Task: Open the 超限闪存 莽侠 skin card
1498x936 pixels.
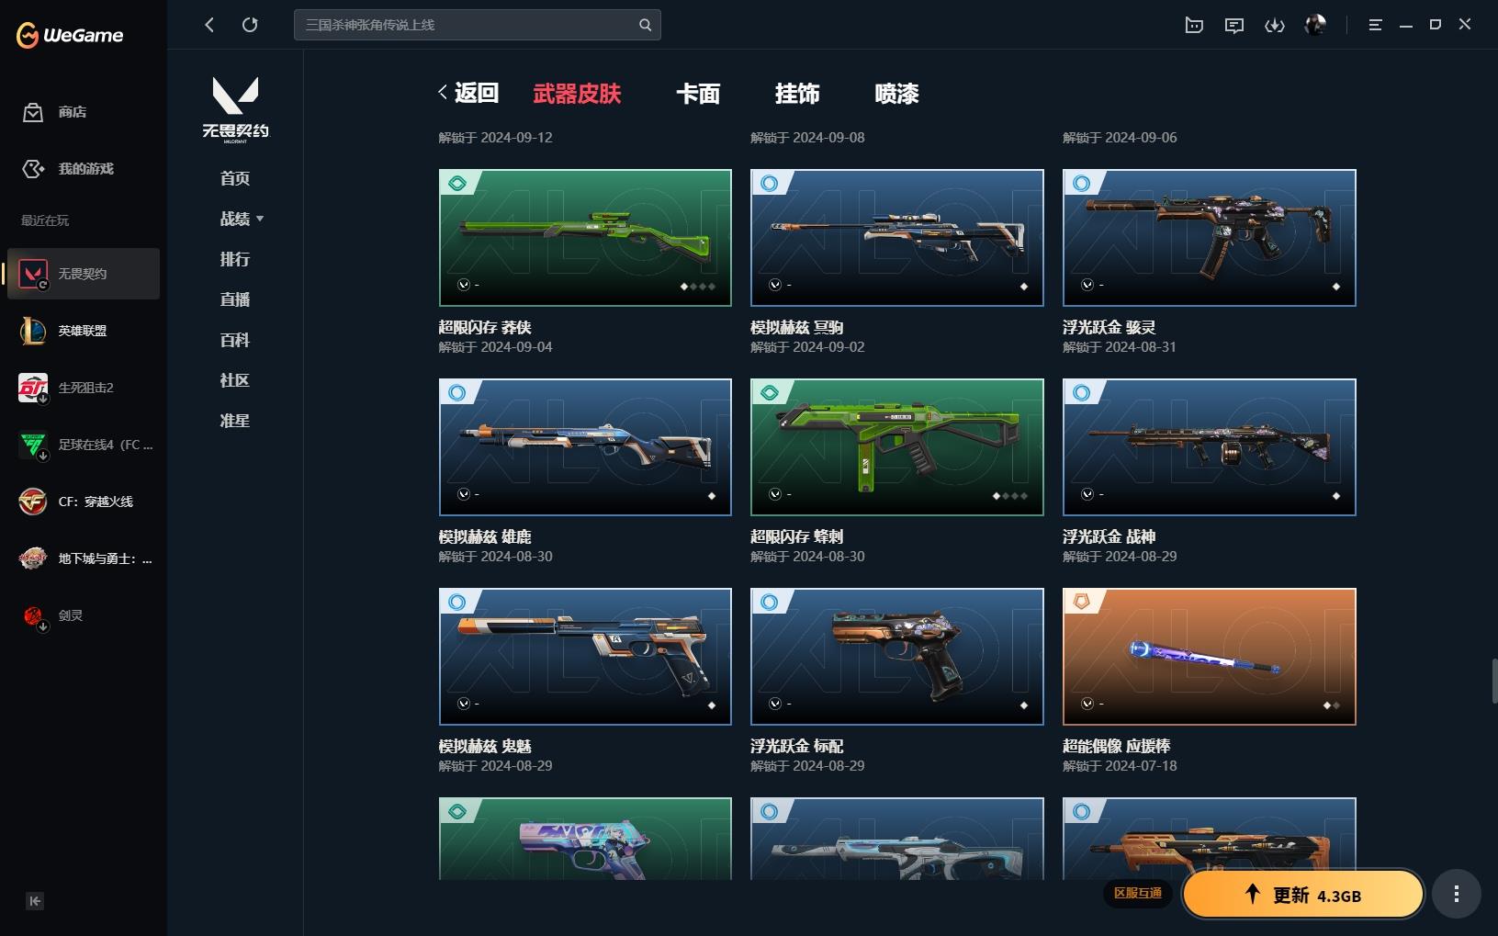Action: [585, 238]
